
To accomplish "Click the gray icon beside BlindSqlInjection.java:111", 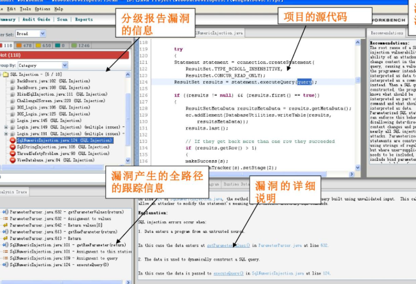I will point(13,94).
